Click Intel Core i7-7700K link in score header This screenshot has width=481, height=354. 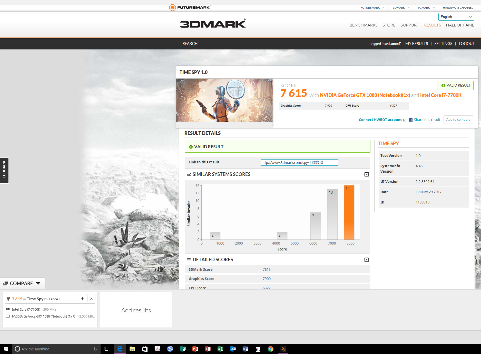click(x=441, y=95)
